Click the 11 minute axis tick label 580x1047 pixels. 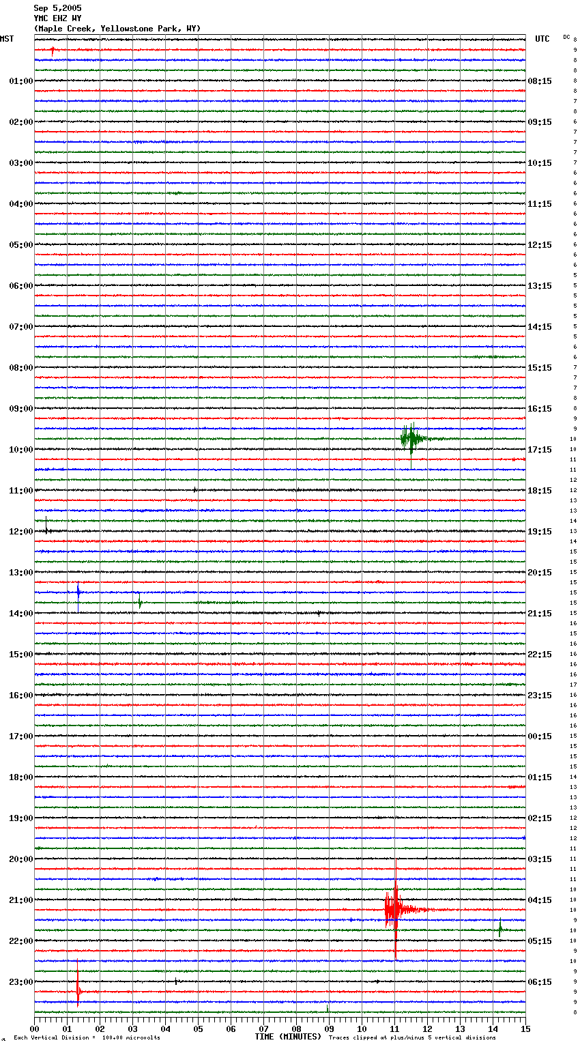(x=394, y=1029)
